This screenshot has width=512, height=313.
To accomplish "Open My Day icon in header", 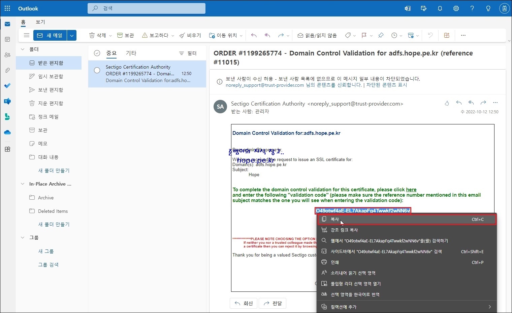I will point(424,8).
